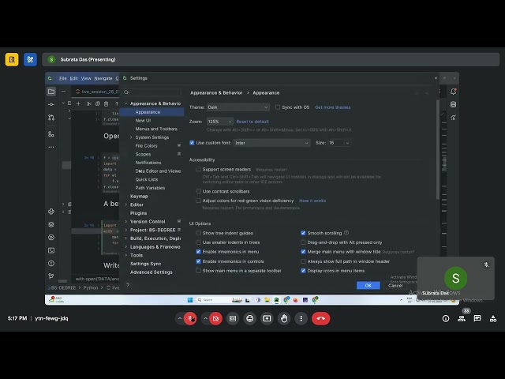The width and height of the screenshot is (505, 379).
Task: Open Meet more options menu
Action: point(301,318)
